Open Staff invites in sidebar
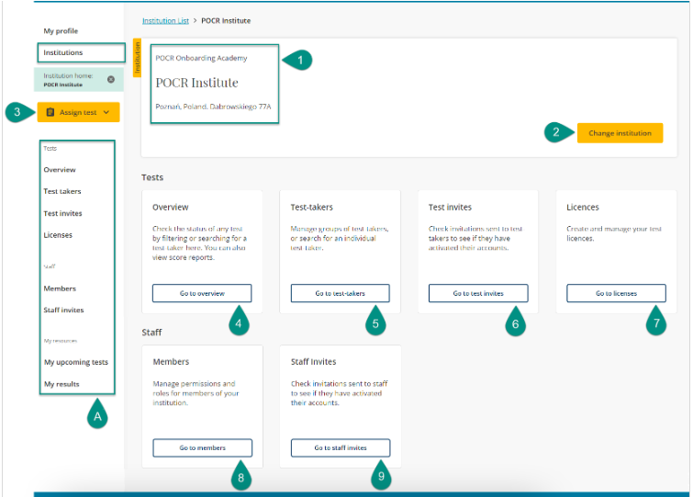 pyautogui.click(x=64, y=311)
